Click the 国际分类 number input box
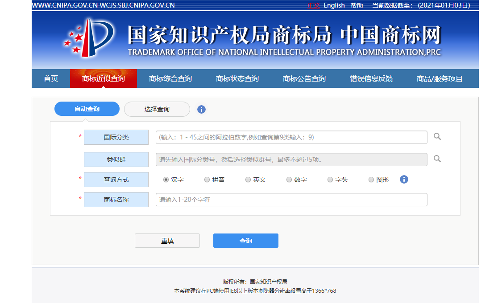Screen dimensions: 502x303 (291, 137)
